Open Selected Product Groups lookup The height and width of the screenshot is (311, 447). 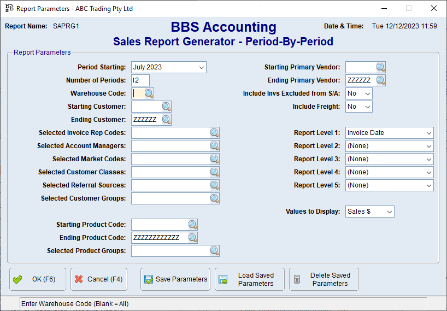pyautogui.click(x=214, y=251)
